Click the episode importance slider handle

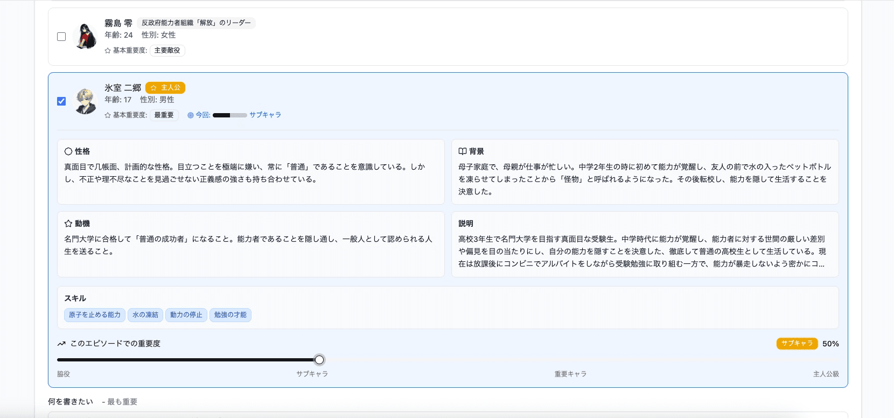319,360
